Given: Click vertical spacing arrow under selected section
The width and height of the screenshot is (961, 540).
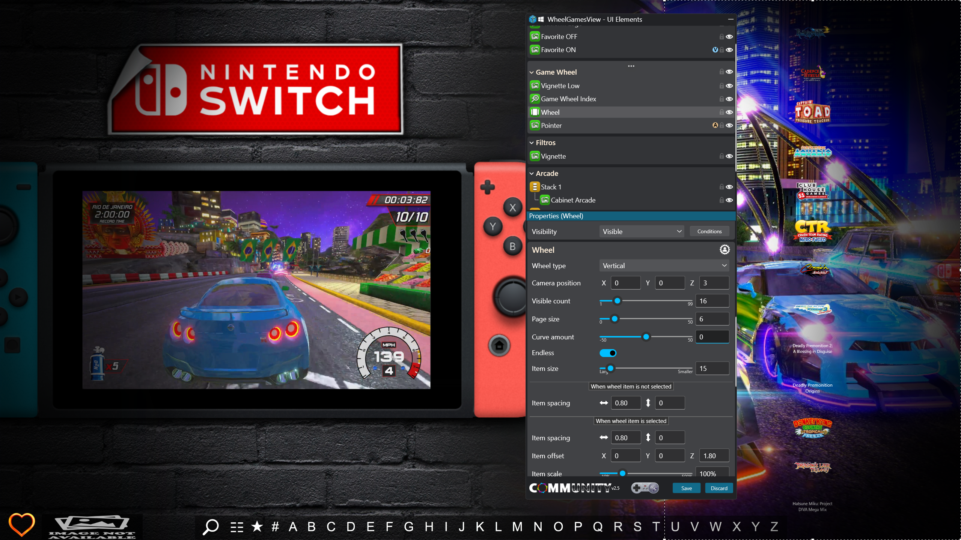Looking at the screenshot, I should [x=648, y=437].
